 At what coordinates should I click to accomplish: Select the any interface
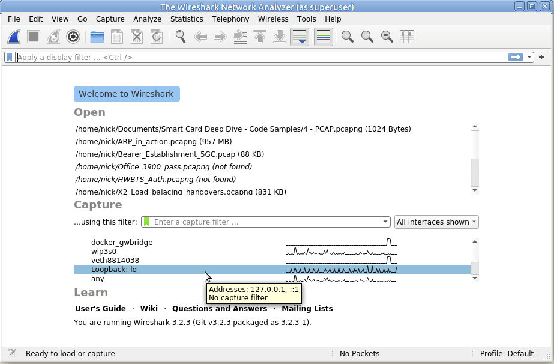point(272,278)
